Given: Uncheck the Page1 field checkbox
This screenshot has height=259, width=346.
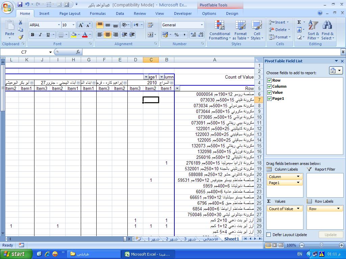Looking at the screenshot, I should pyautogui.click(x=269, y=98).
